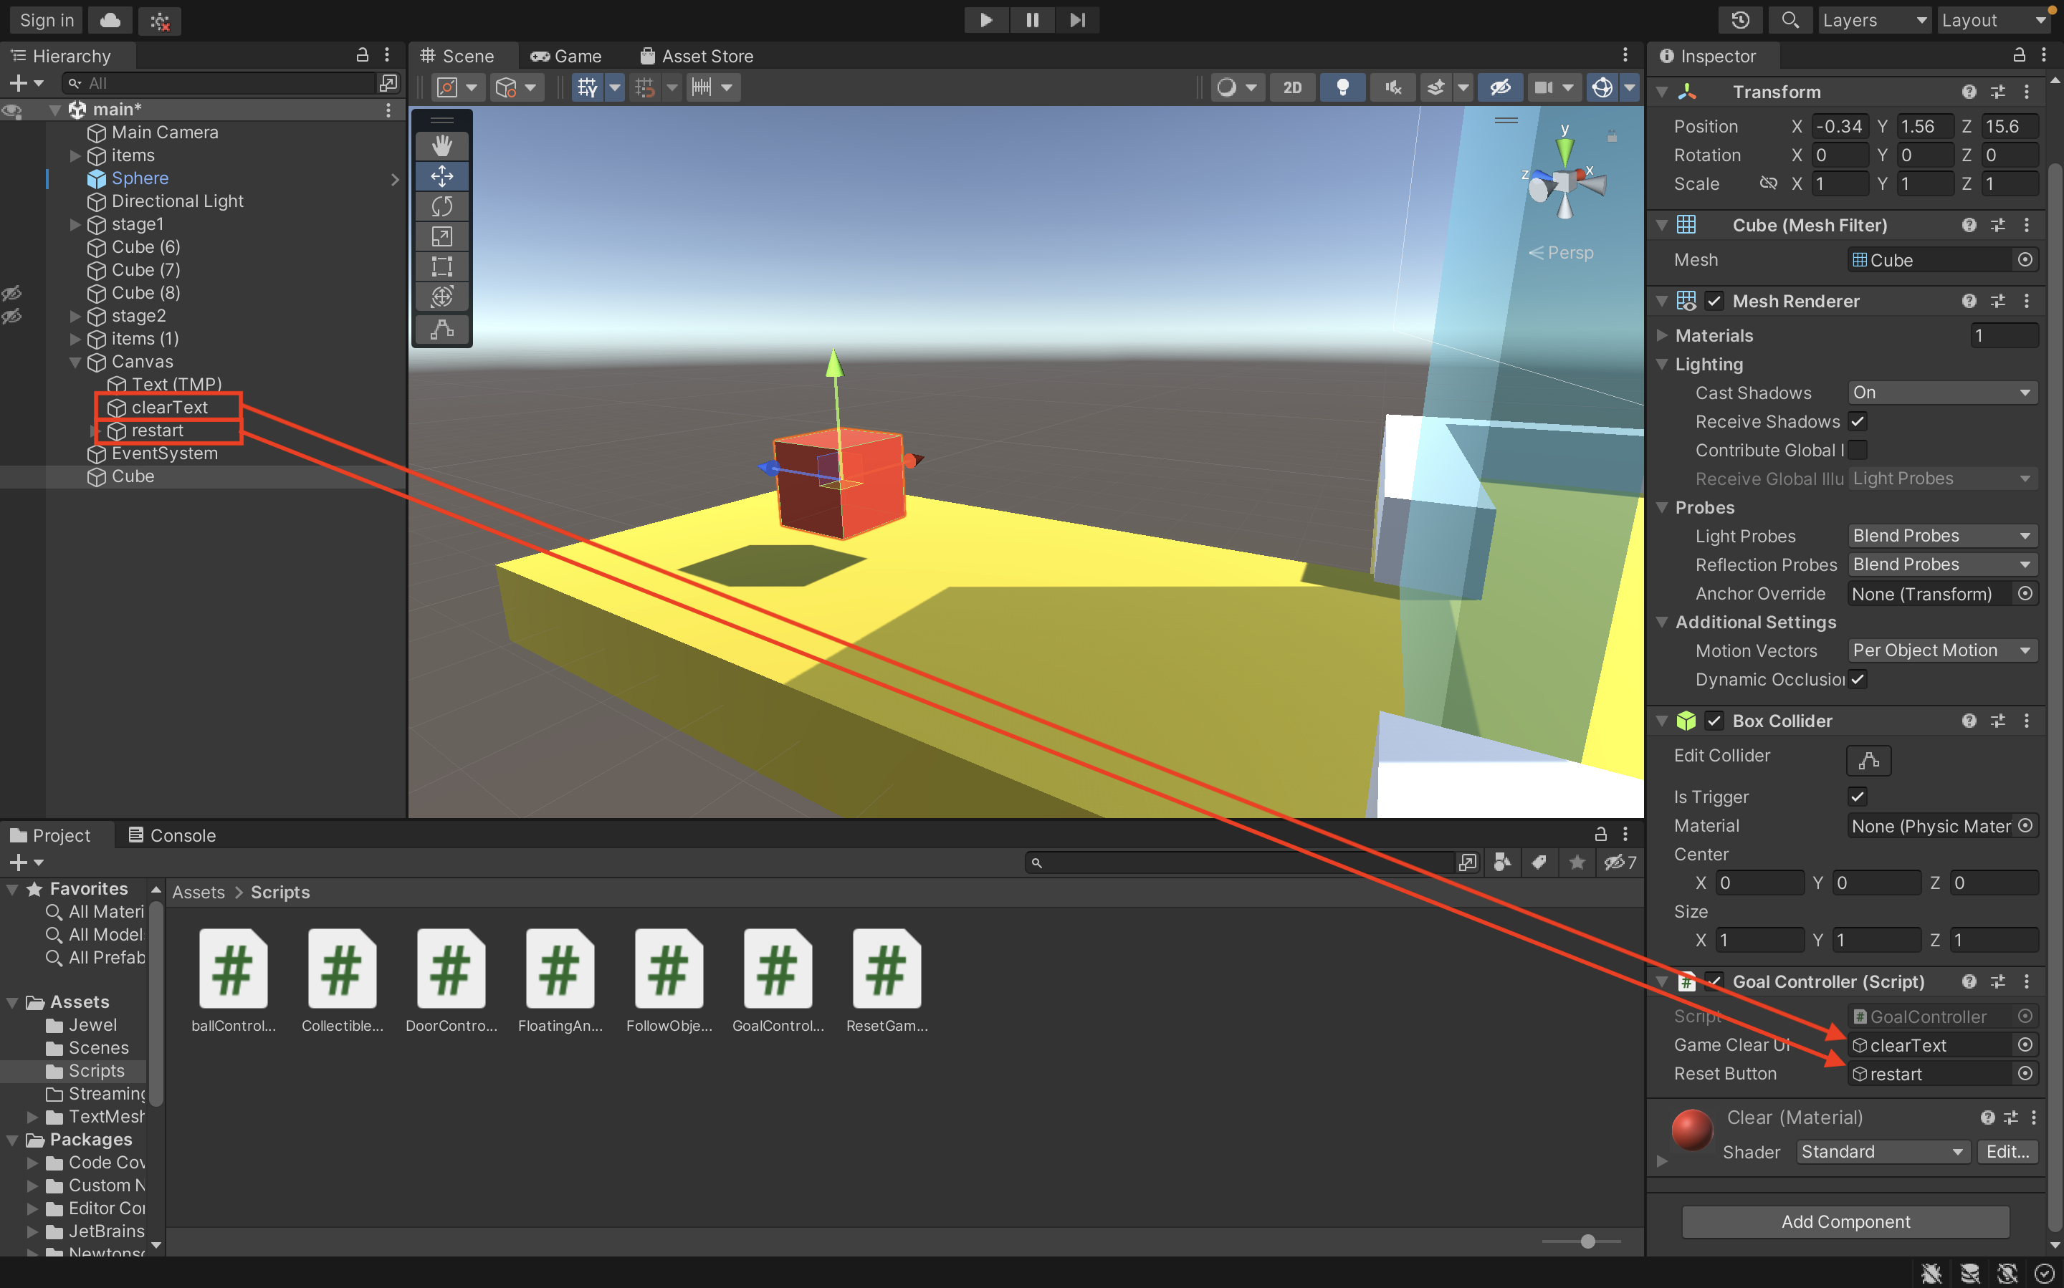Viewport: 2064px width, 1288px height.
Task: Toggle scene lighting with the lightbulb icon
Action: (1342, 87)
